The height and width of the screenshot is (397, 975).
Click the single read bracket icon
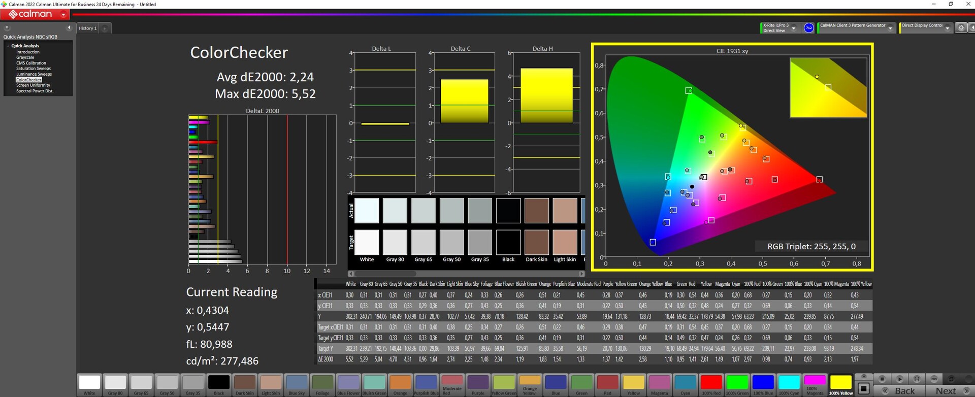(917, 379)
